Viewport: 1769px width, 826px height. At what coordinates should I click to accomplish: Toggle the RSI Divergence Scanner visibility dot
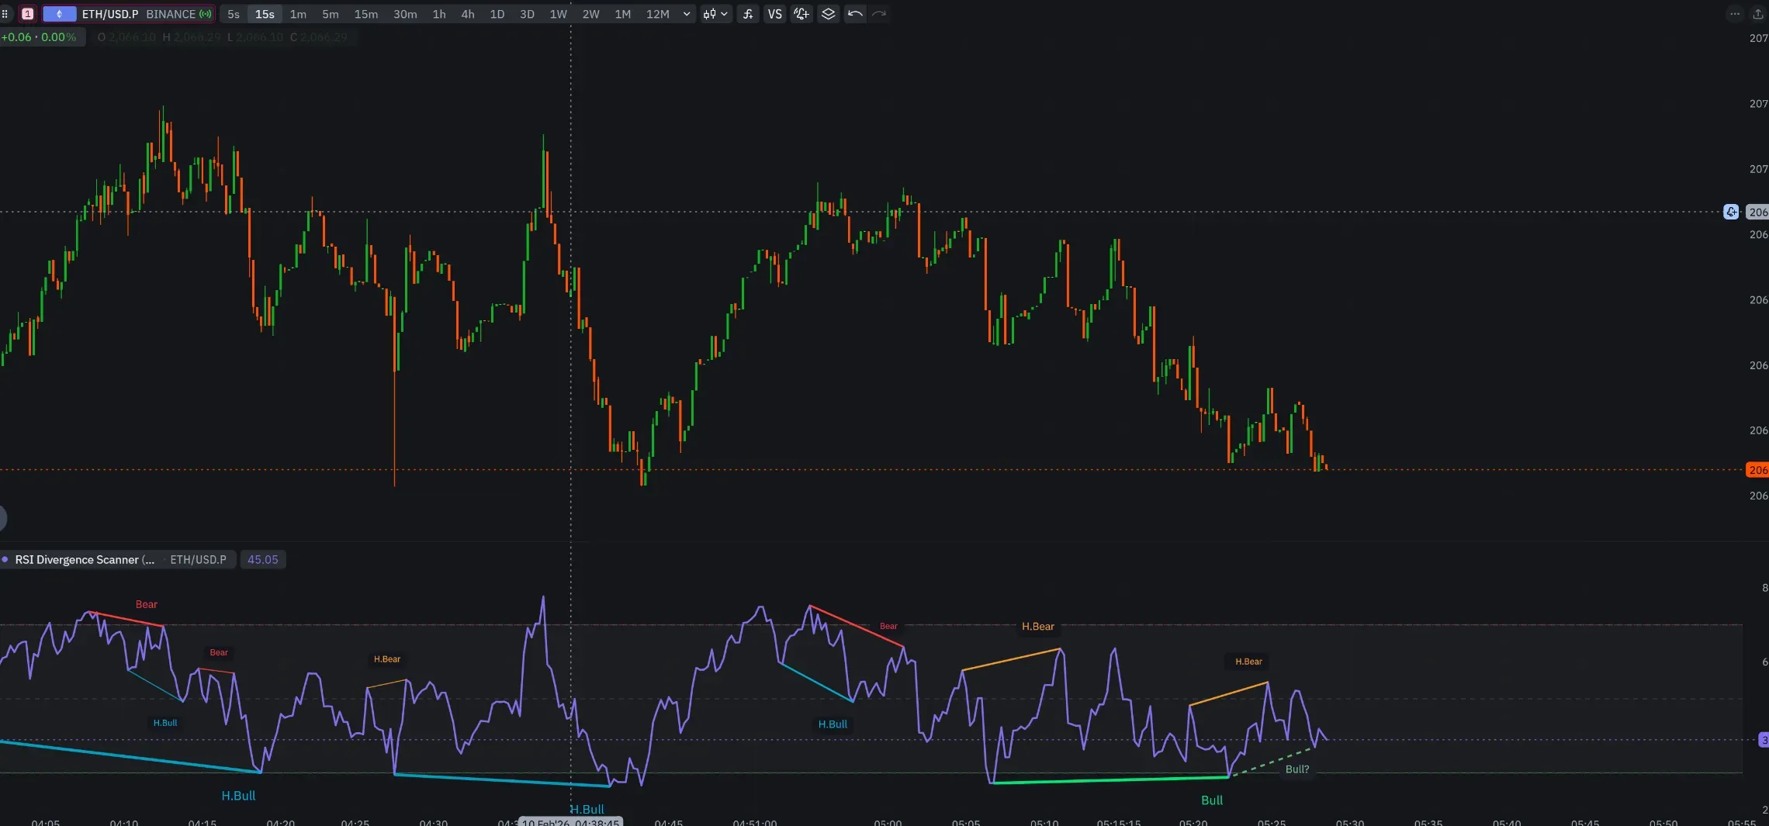coord(6,559)
